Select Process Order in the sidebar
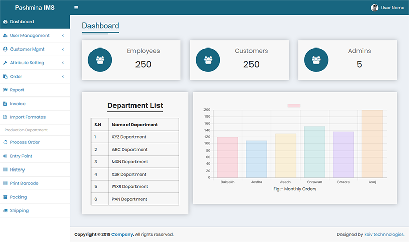The height and width of the screenshot is (242, 409). tap(25, 142)
